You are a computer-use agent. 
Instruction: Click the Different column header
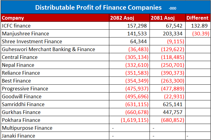(x=197, y=18)
